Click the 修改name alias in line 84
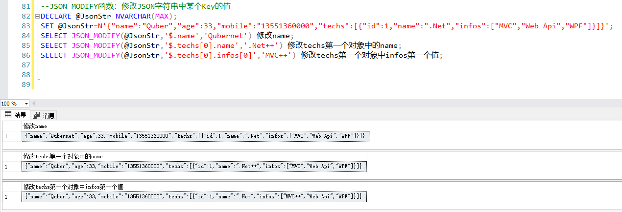Screen dimensions: 622x212 (x=274, y=36)
